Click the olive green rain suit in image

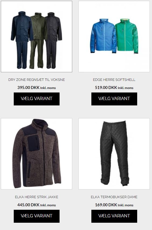[x=37, y=40]
